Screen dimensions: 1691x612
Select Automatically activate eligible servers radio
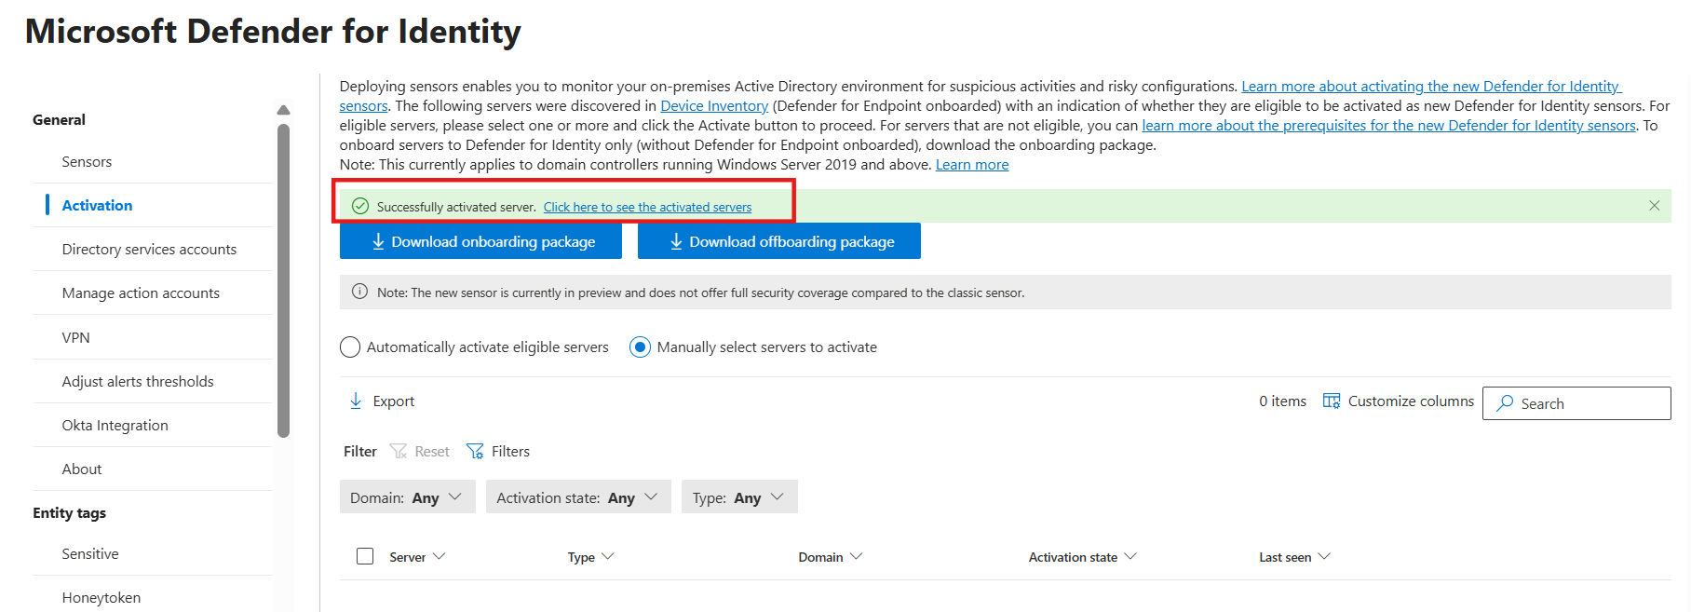pyautogui.click(x=350, y=347)
